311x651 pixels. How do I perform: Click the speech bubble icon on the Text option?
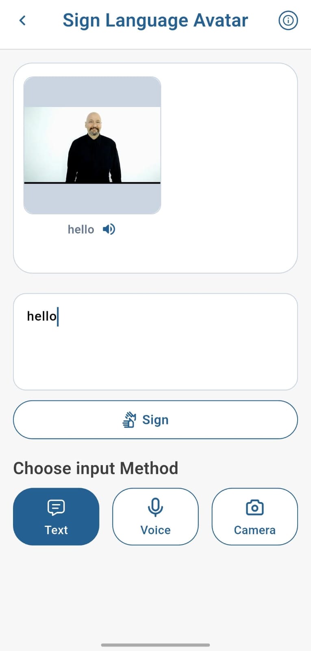click(x=56, y=507)
